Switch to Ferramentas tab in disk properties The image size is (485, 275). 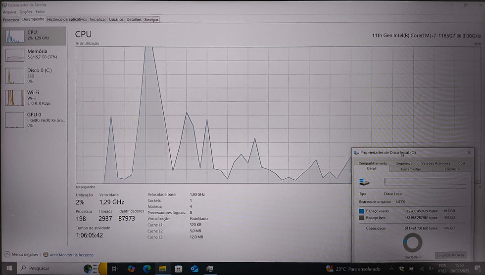[411, 169]
